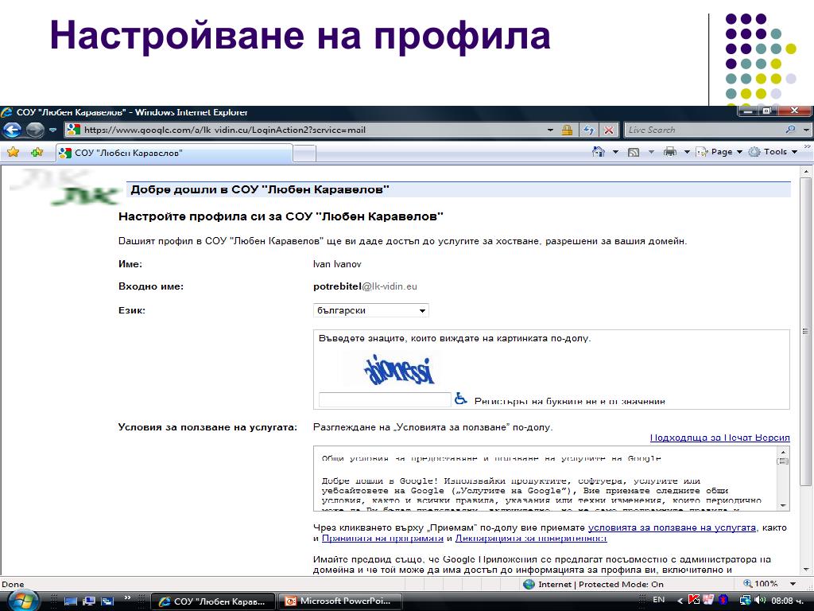Click the Bluetooth tray icon
Screen dimensions: 814x611
723,600
